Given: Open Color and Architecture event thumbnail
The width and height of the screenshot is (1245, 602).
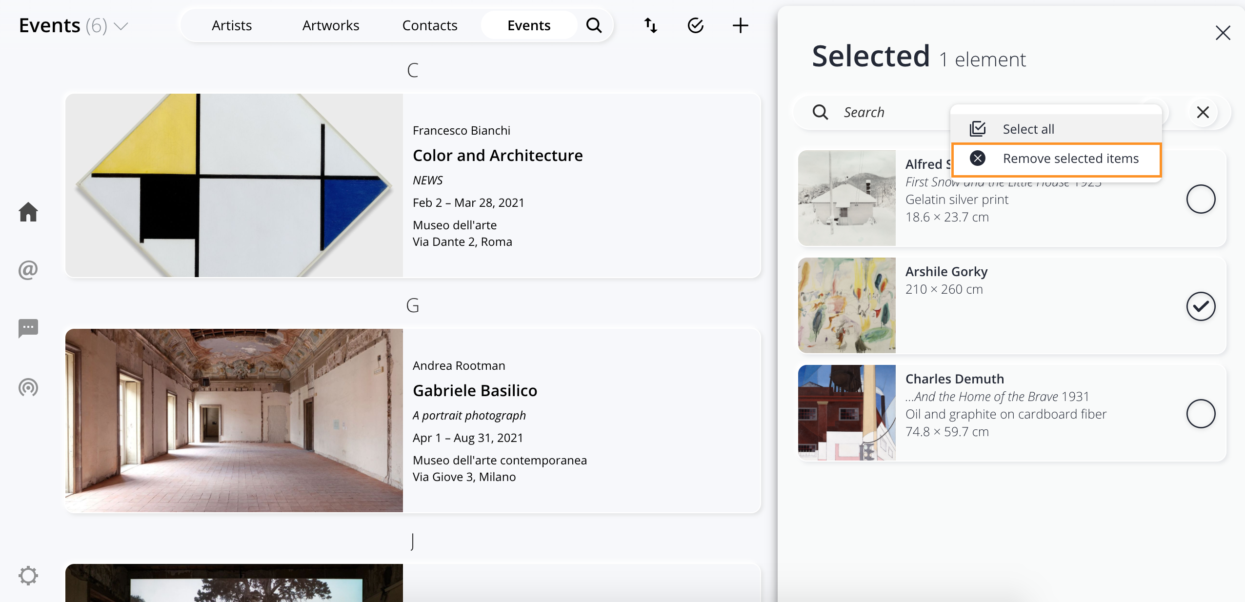Looking at the screenshot, I should (x=234, y=185).
